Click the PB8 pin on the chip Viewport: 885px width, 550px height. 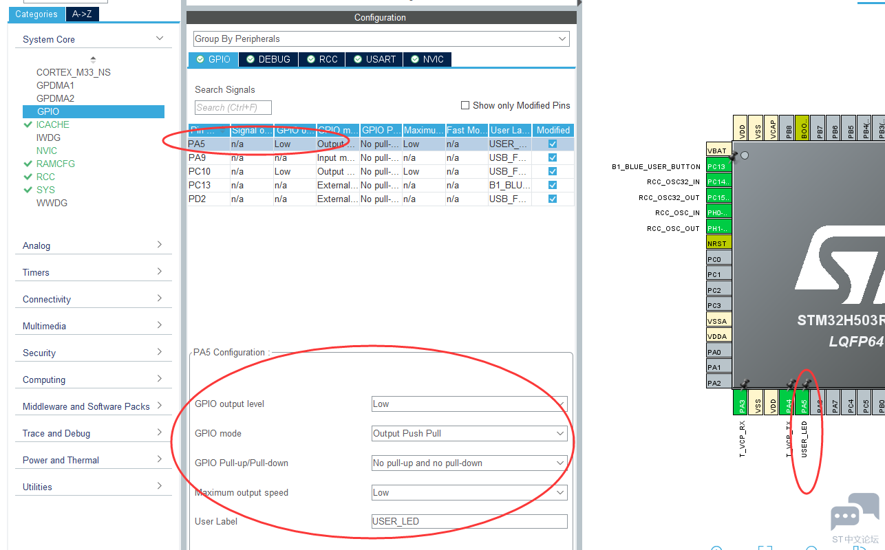[787, 128]
